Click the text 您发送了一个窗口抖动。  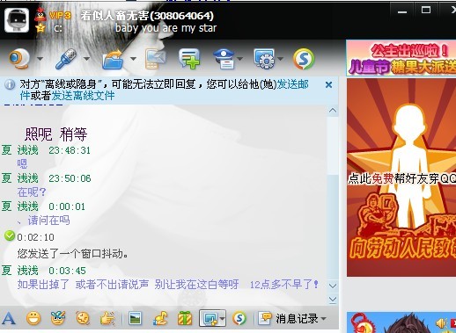(73, 253)
